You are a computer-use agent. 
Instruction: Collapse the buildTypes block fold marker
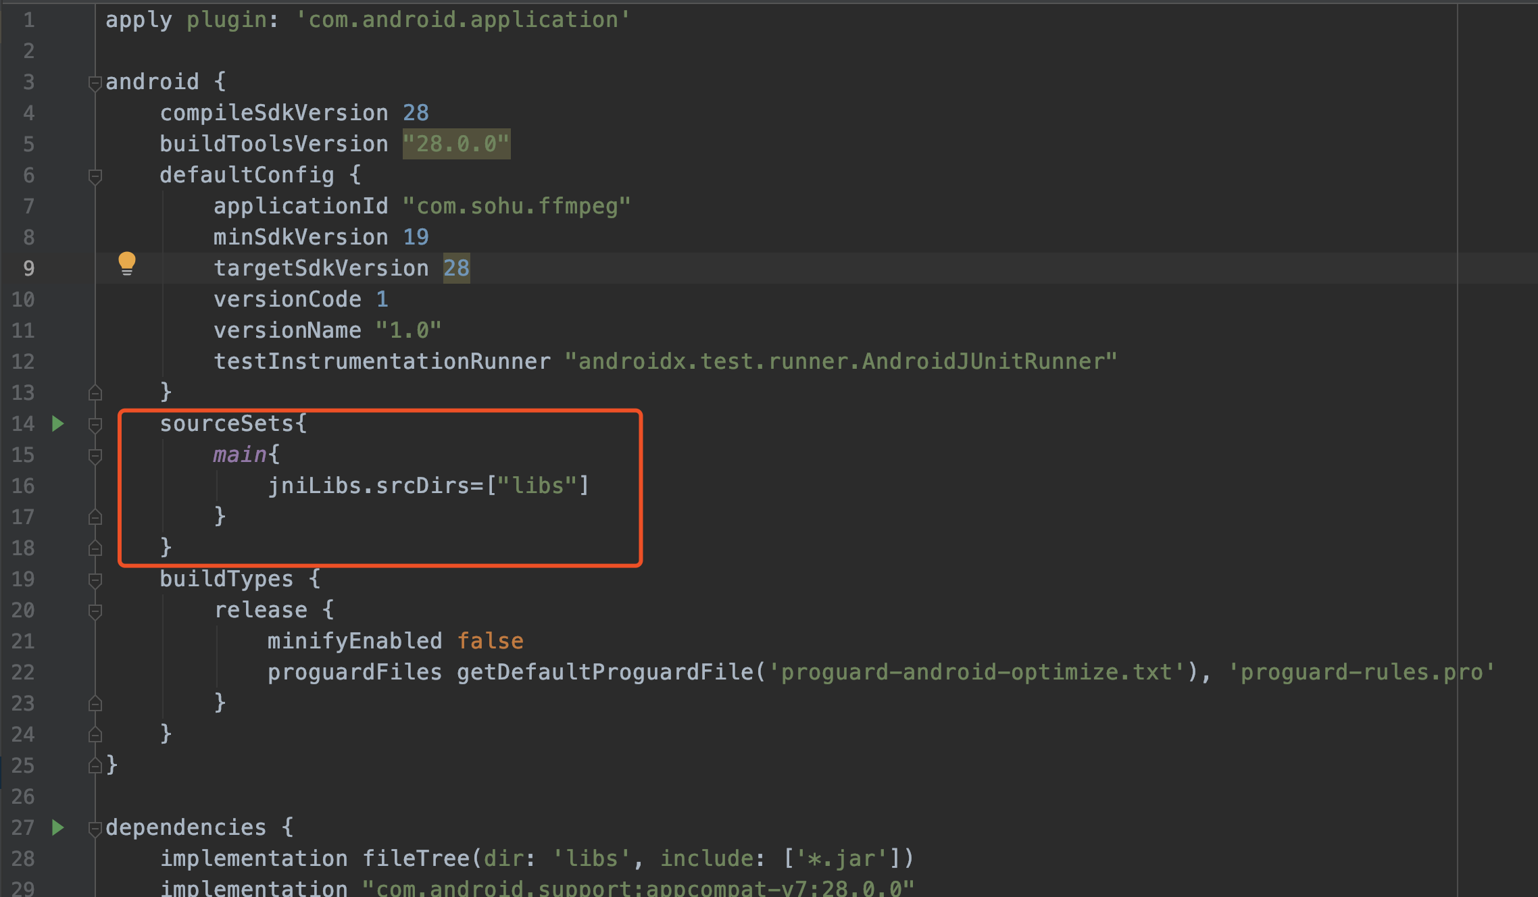tap(95, 579)
